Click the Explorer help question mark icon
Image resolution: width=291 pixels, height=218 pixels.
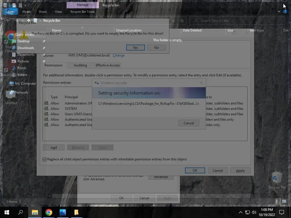[x=285, y=11]
